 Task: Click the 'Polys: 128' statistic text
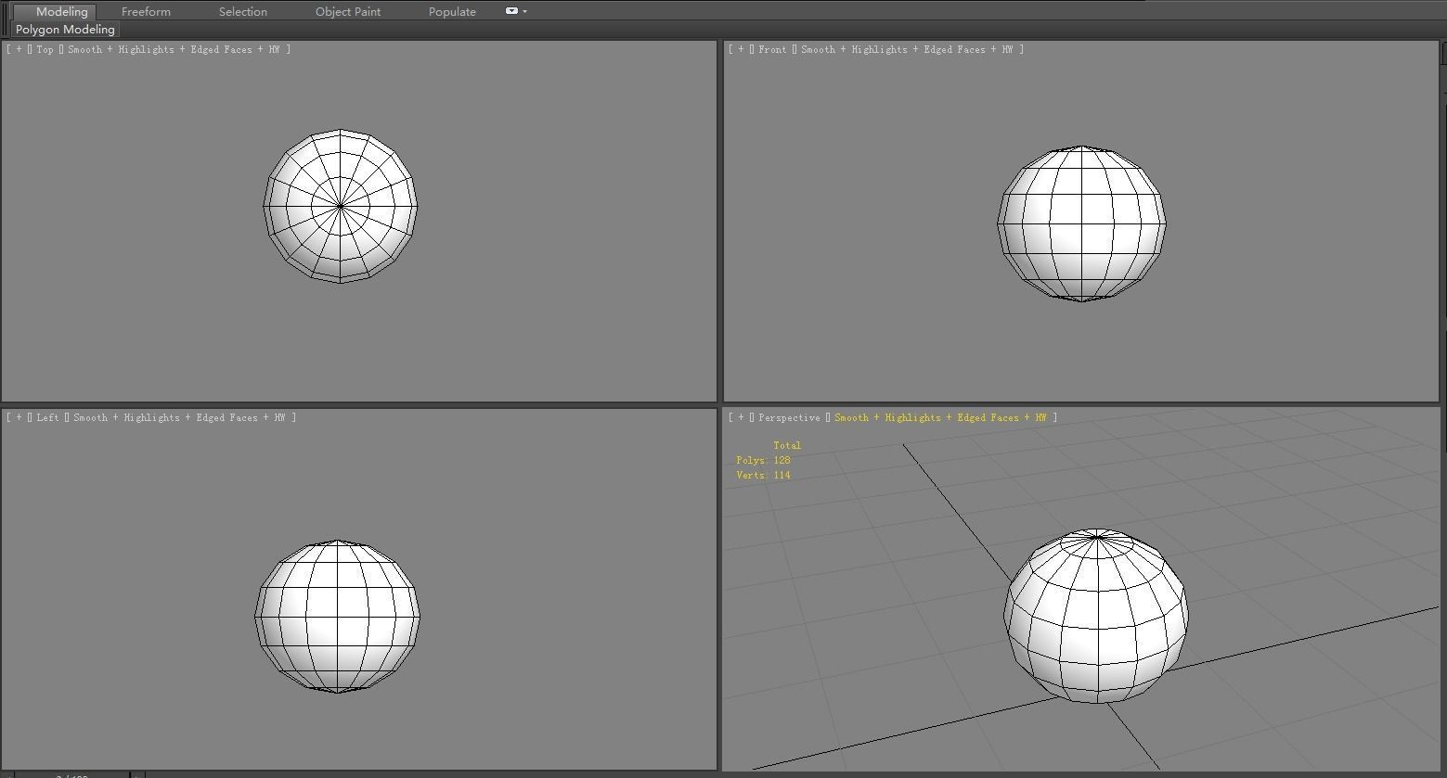(763, 460)
